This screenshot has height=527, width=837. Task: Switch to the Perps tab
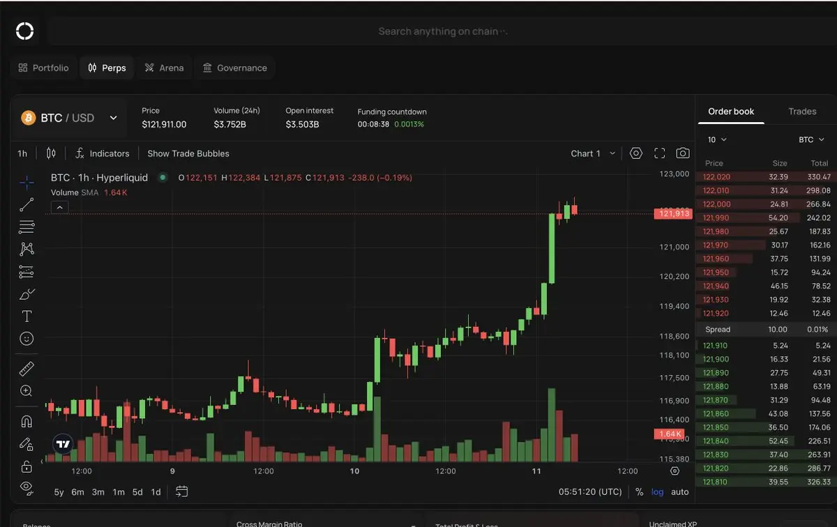[107, 68]
